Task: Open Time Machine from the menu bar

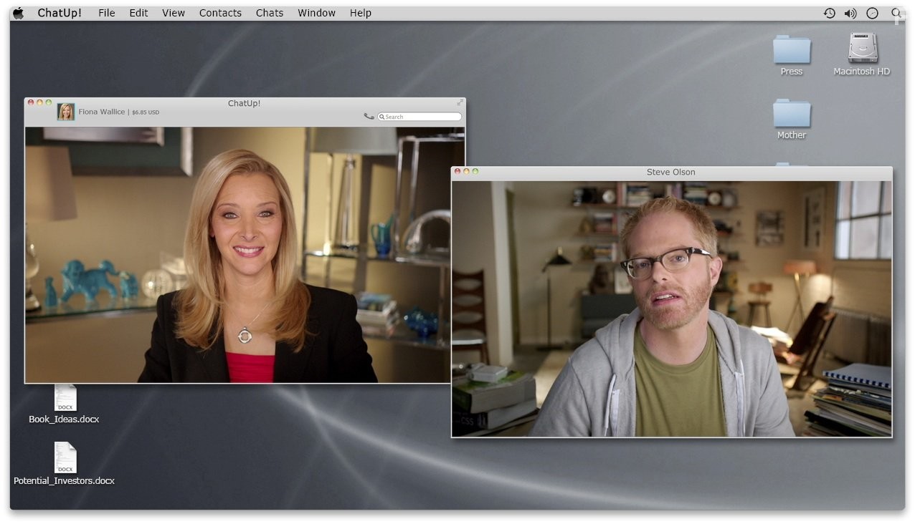Action: (x=829, y=12)
